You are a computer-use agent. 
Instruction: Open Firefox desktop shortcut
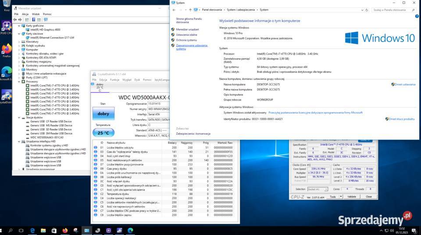tap(7, 51)
